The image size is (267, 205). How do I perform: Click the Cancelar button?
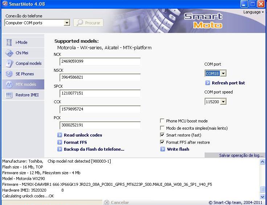[x=117, y=202]
